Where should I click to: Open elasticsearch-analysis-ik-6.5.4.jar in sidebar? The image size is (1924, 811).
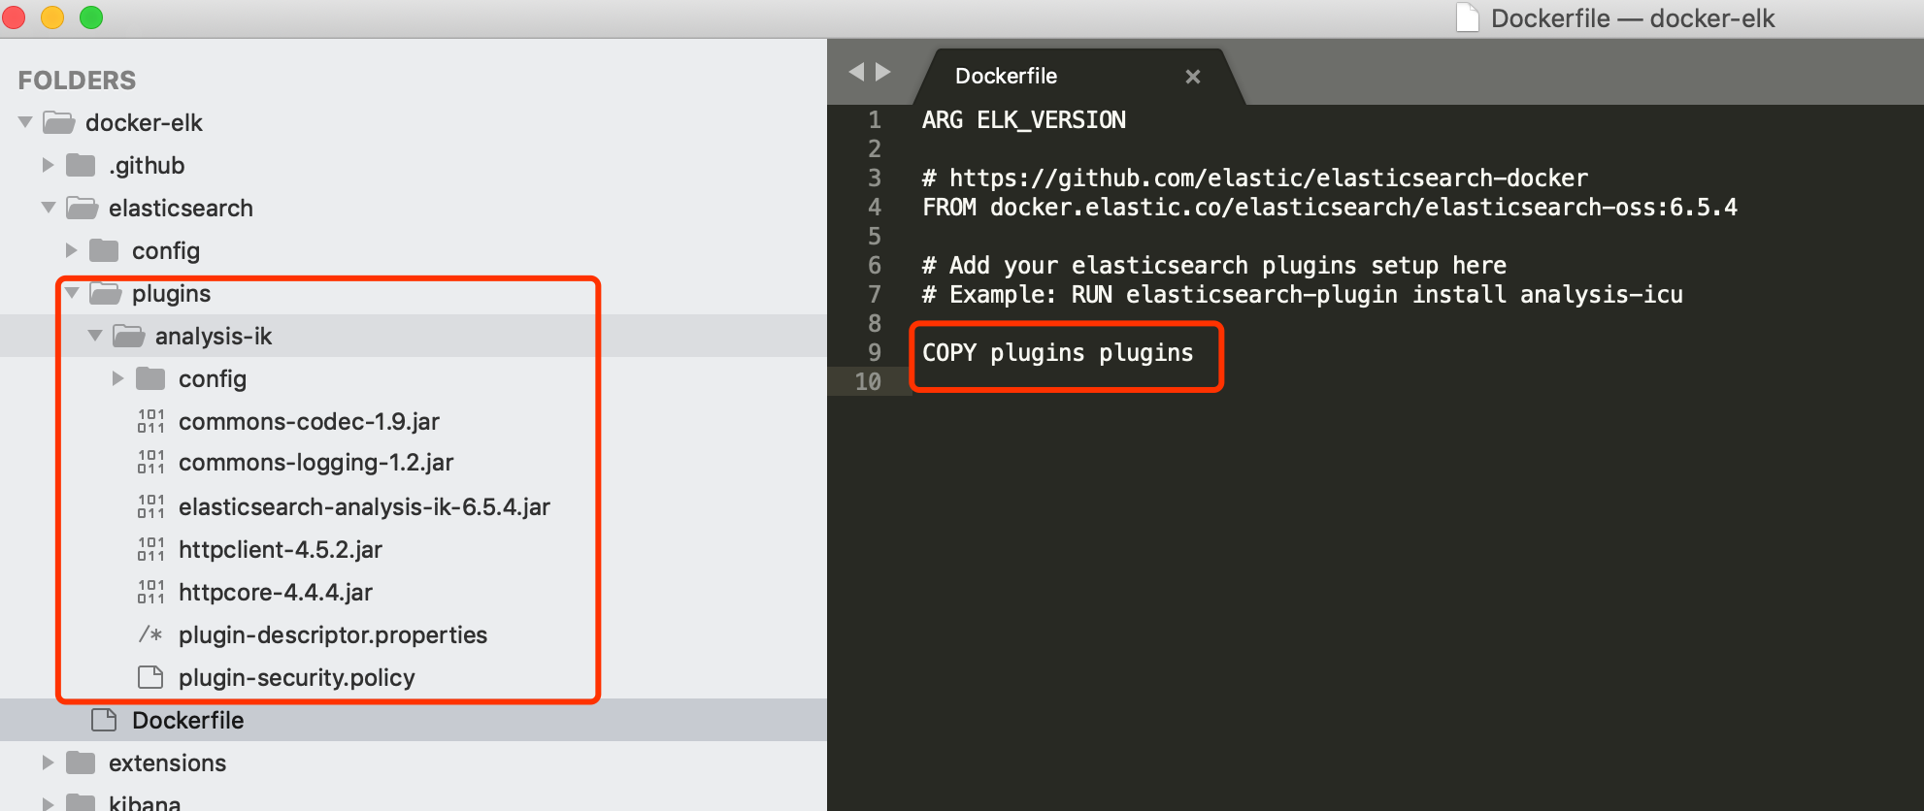(364, 506)
